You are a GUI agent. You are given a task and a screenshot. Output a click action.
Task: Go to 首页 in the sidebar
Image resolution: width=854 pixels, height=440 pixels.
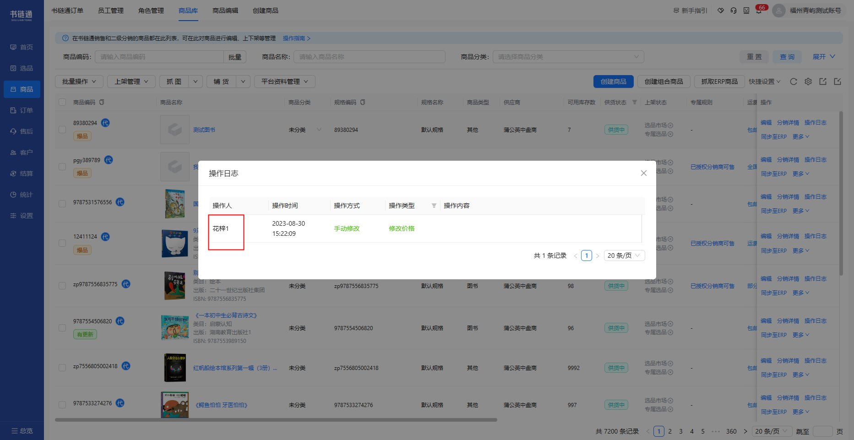coord(22,47)
